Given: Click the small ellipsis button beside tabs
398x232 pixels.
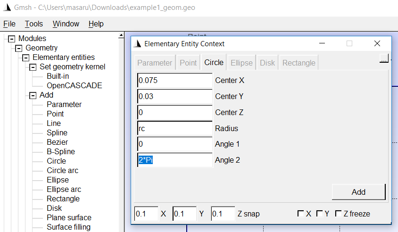Looking at the screenshot, I should pyautogui.click(x=384, y=58).
